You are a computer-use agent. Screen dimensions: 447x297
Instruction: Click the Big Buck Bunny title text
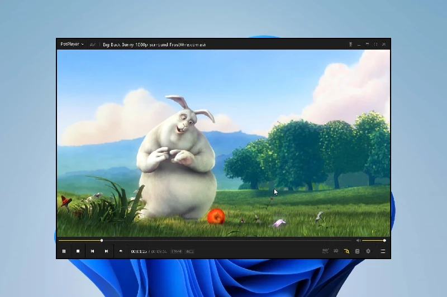coord(154,45)
